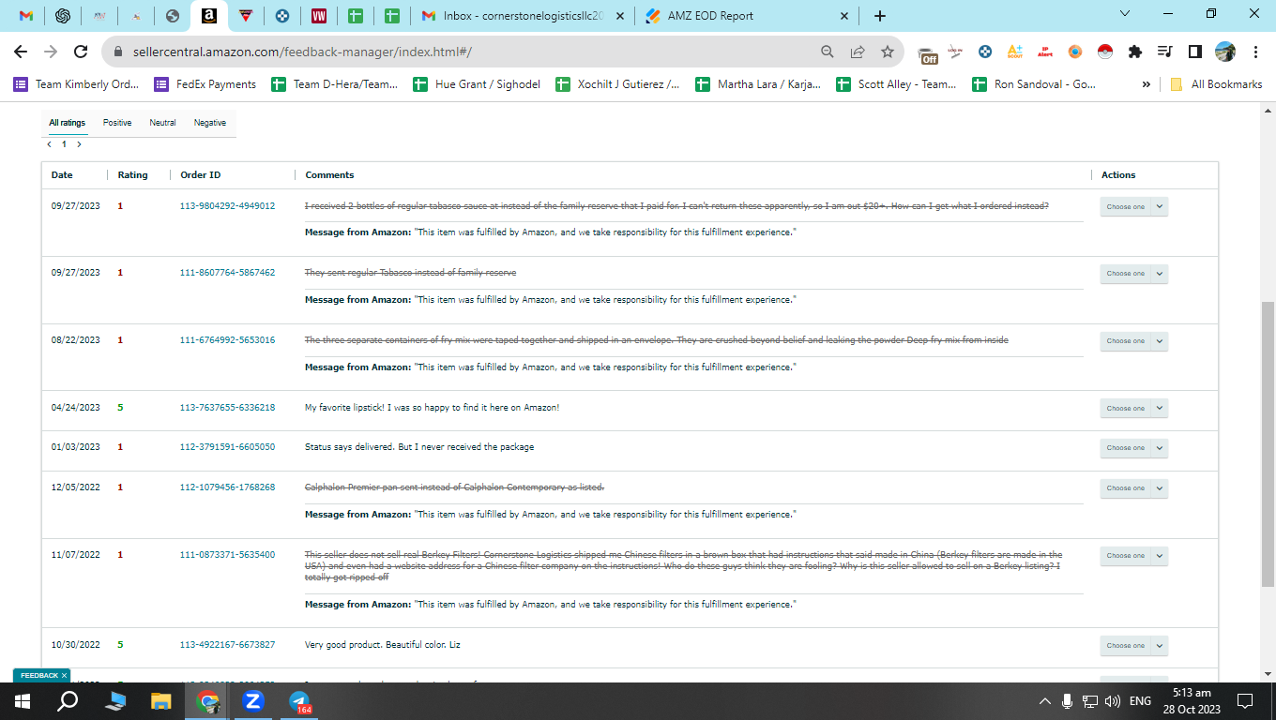Click the address bar URL field
The height and width of the screenshot is (720, 1276).
pos(469,52)
